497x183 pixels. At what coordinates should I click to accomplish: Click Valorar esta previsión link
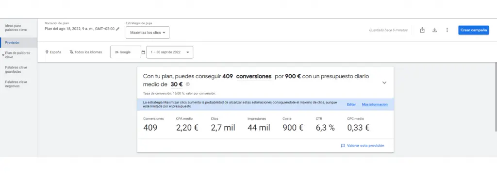365,146
